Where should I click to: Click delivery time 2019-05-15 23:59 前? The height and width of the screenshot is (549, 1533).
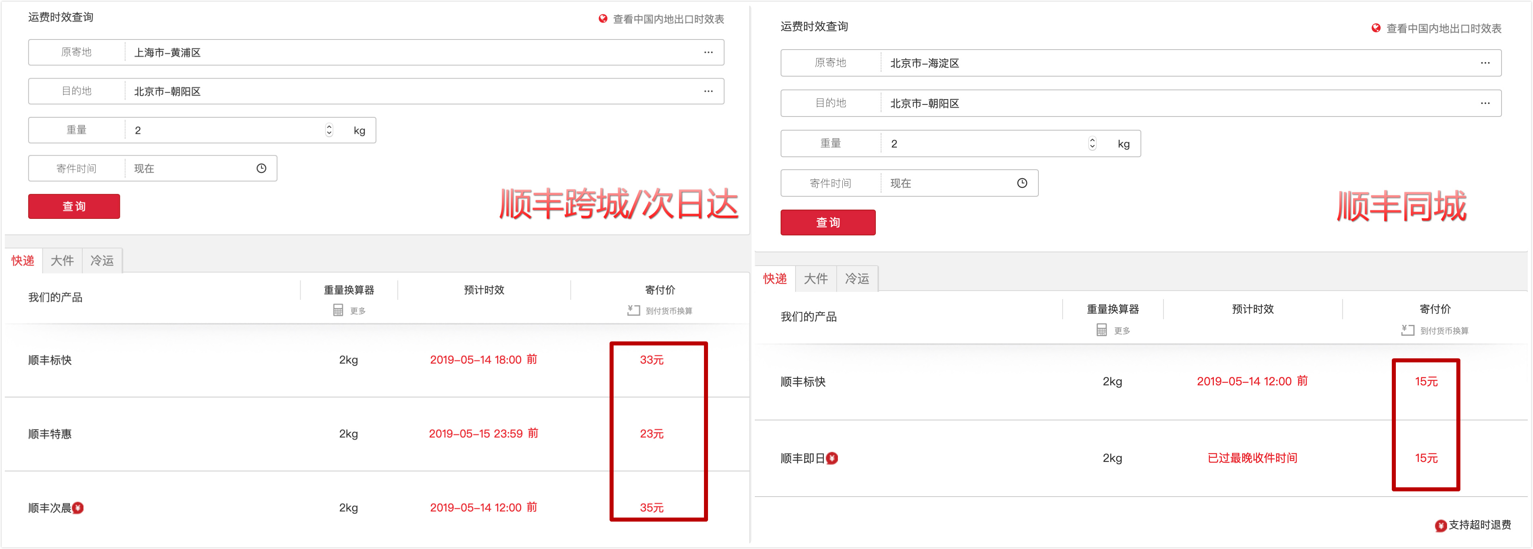(483, 434)
